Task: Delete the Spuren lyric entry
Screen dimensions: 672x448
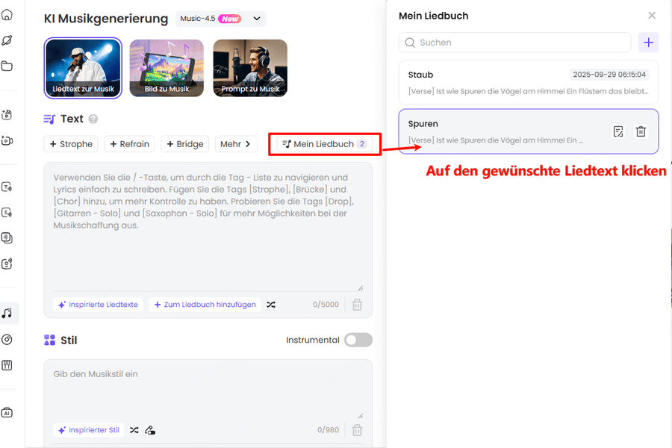Action: click(x=641, y=131)
